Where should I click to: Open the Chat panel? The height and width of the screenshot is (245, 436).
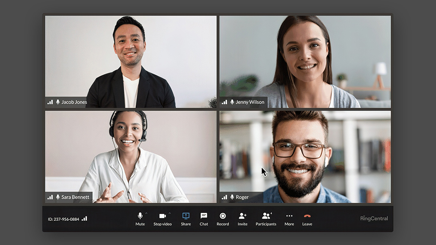pyautogui.click(x=203, y=216)
